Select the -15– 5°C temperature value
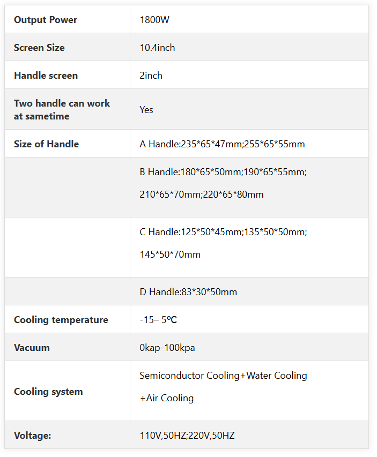Viewport: 377px width, 457px height. 158,320
